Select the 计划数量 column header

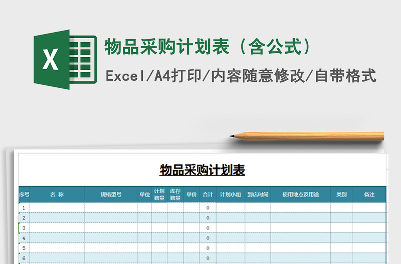[x=159, y=194]
